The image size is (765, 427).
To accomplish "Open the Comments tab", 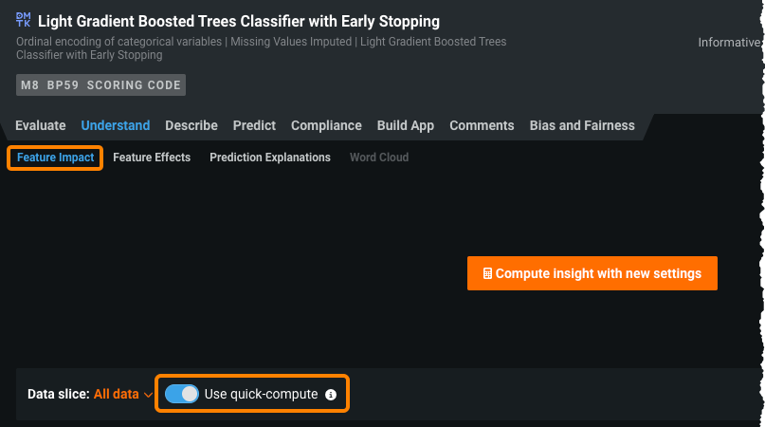I will click(482, 125).
